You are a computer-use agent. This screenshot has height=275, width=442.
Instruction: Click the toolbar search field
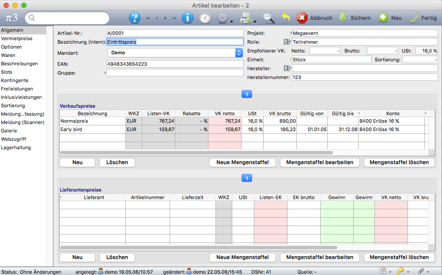click(67, 18)
